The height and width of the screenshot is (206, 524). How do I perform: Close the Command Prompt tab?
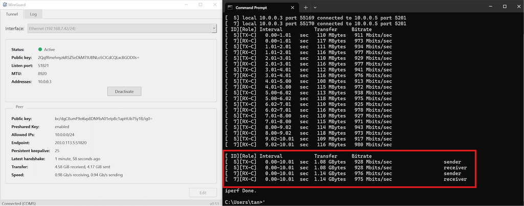[x=292, y=7]
